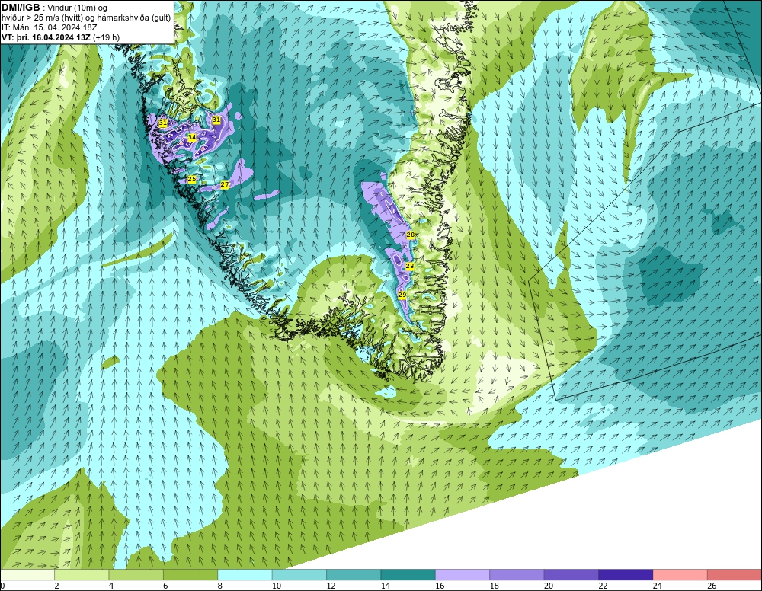The width and height of the screenshot is (762, 591).
Task: Click the 12–14 m/s teal swatch
Action: click(x=354, y=575)
